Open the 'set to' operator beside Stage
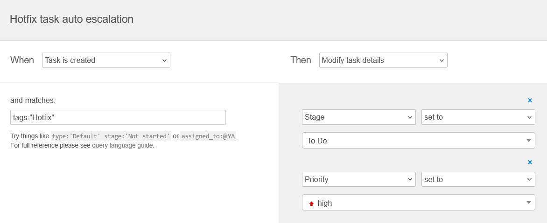 (x=478, y=117)
